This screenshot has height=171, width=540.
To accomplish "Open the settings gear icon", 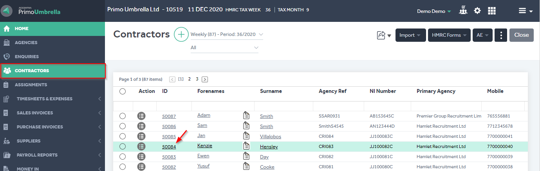I will 477,11.
